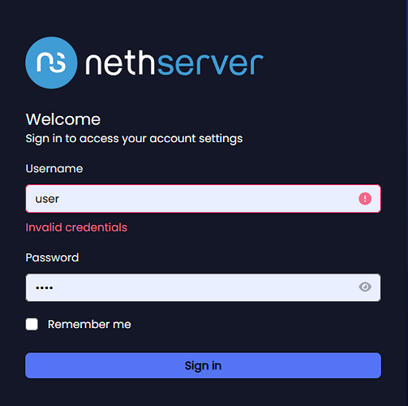Place cursor on the masked password dots

(44, 287)
